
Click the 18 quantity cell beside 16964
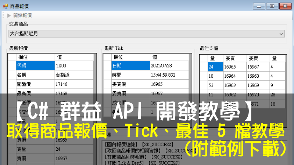tap(215, 76)
